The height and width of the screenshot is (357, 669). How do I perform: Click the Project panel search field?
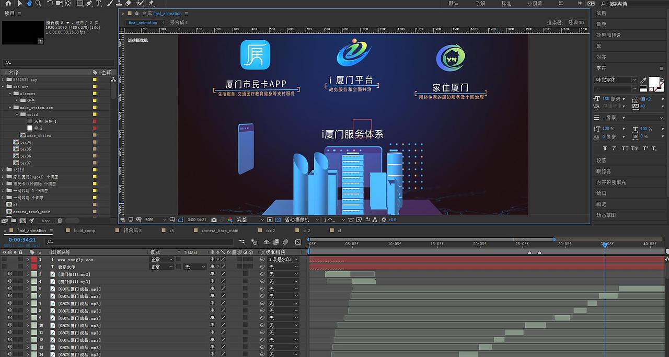[57, 63]
